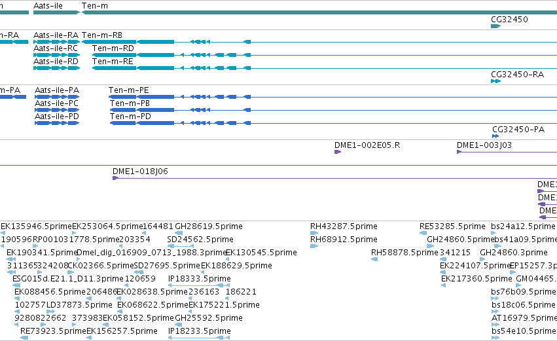
Task: Click CDS label Ten-m-PB
Action: click(130, 103)
